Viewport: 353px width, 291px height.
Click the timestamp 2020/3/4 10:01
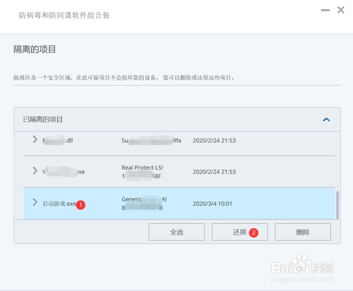coord(213,204)
